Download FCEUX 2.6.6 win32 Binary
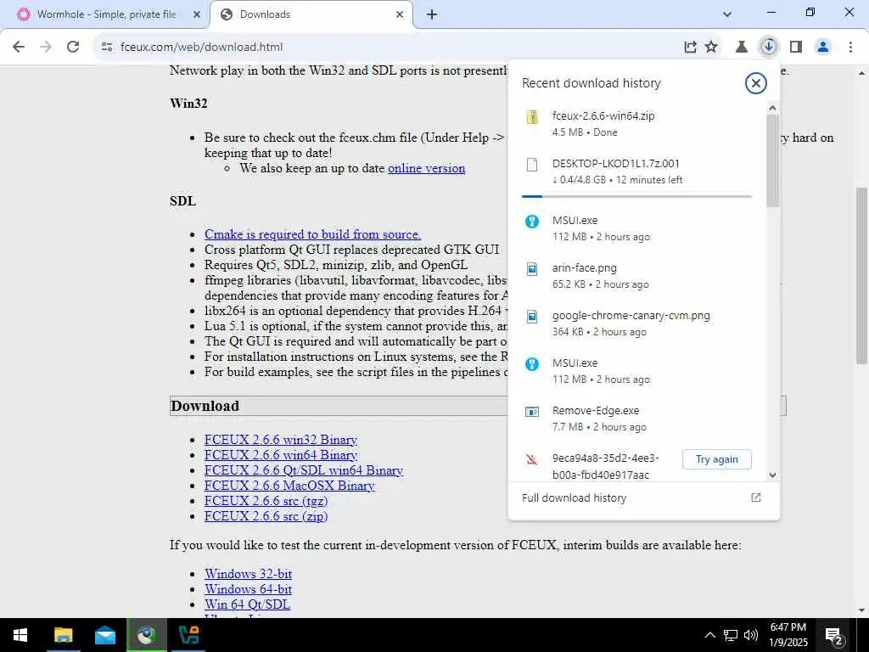 [280, 440]
